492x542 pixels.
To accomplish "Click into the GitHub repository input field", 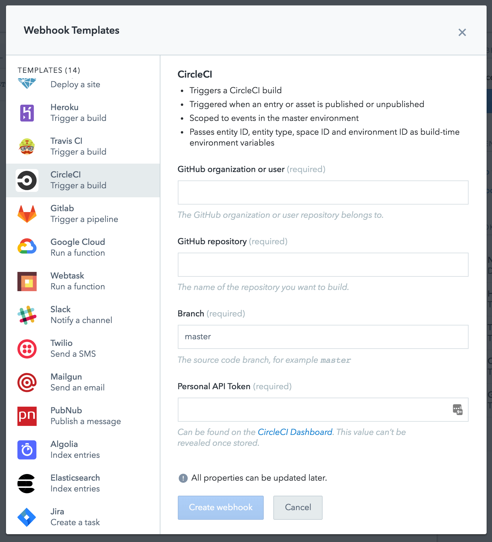I will pyautogui.click(x=323, y=265).
